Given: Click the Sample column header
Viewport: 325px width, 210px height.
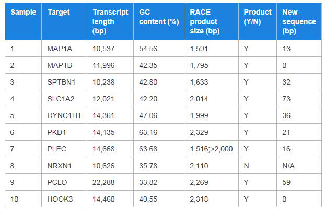Looking at the screenshot, I should [x=23, y=12].
